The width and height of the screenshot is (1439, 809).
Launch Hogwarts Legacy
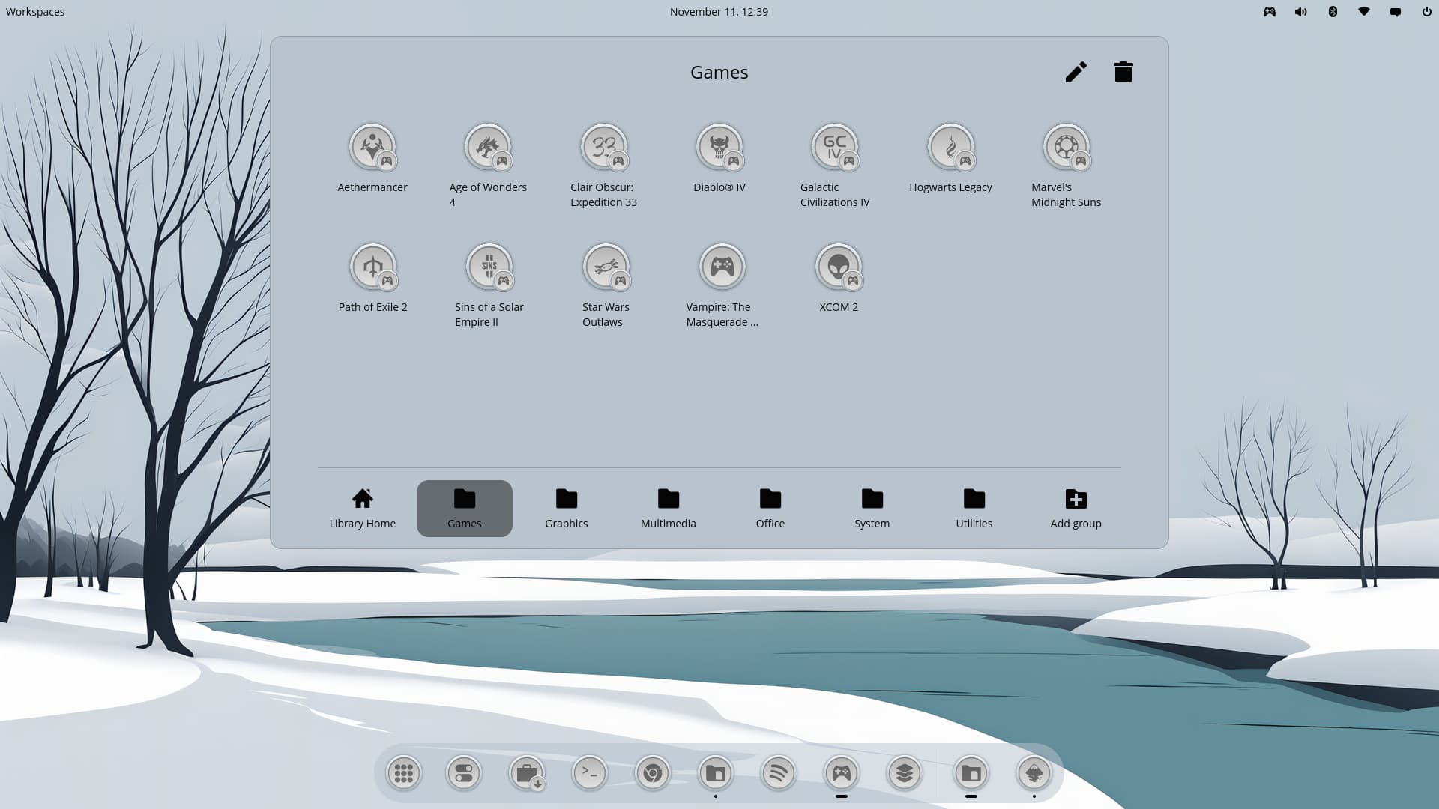click(x=950, y=148)
